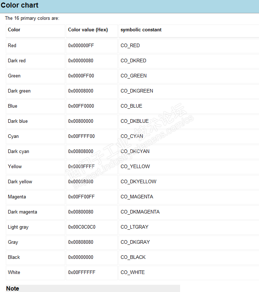
Task: Click the "Color" column header
Action: tap(14, 30)
